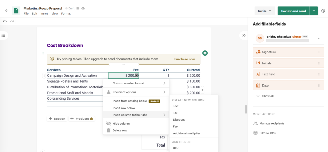Expand the Column number format submenu
328x152 pixels.
164,83
